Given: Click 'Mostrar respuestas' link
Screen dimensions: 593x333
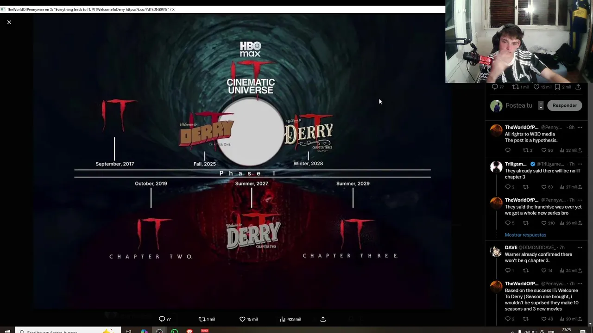Looking at the screenshot, I should (x=525, y=235).
